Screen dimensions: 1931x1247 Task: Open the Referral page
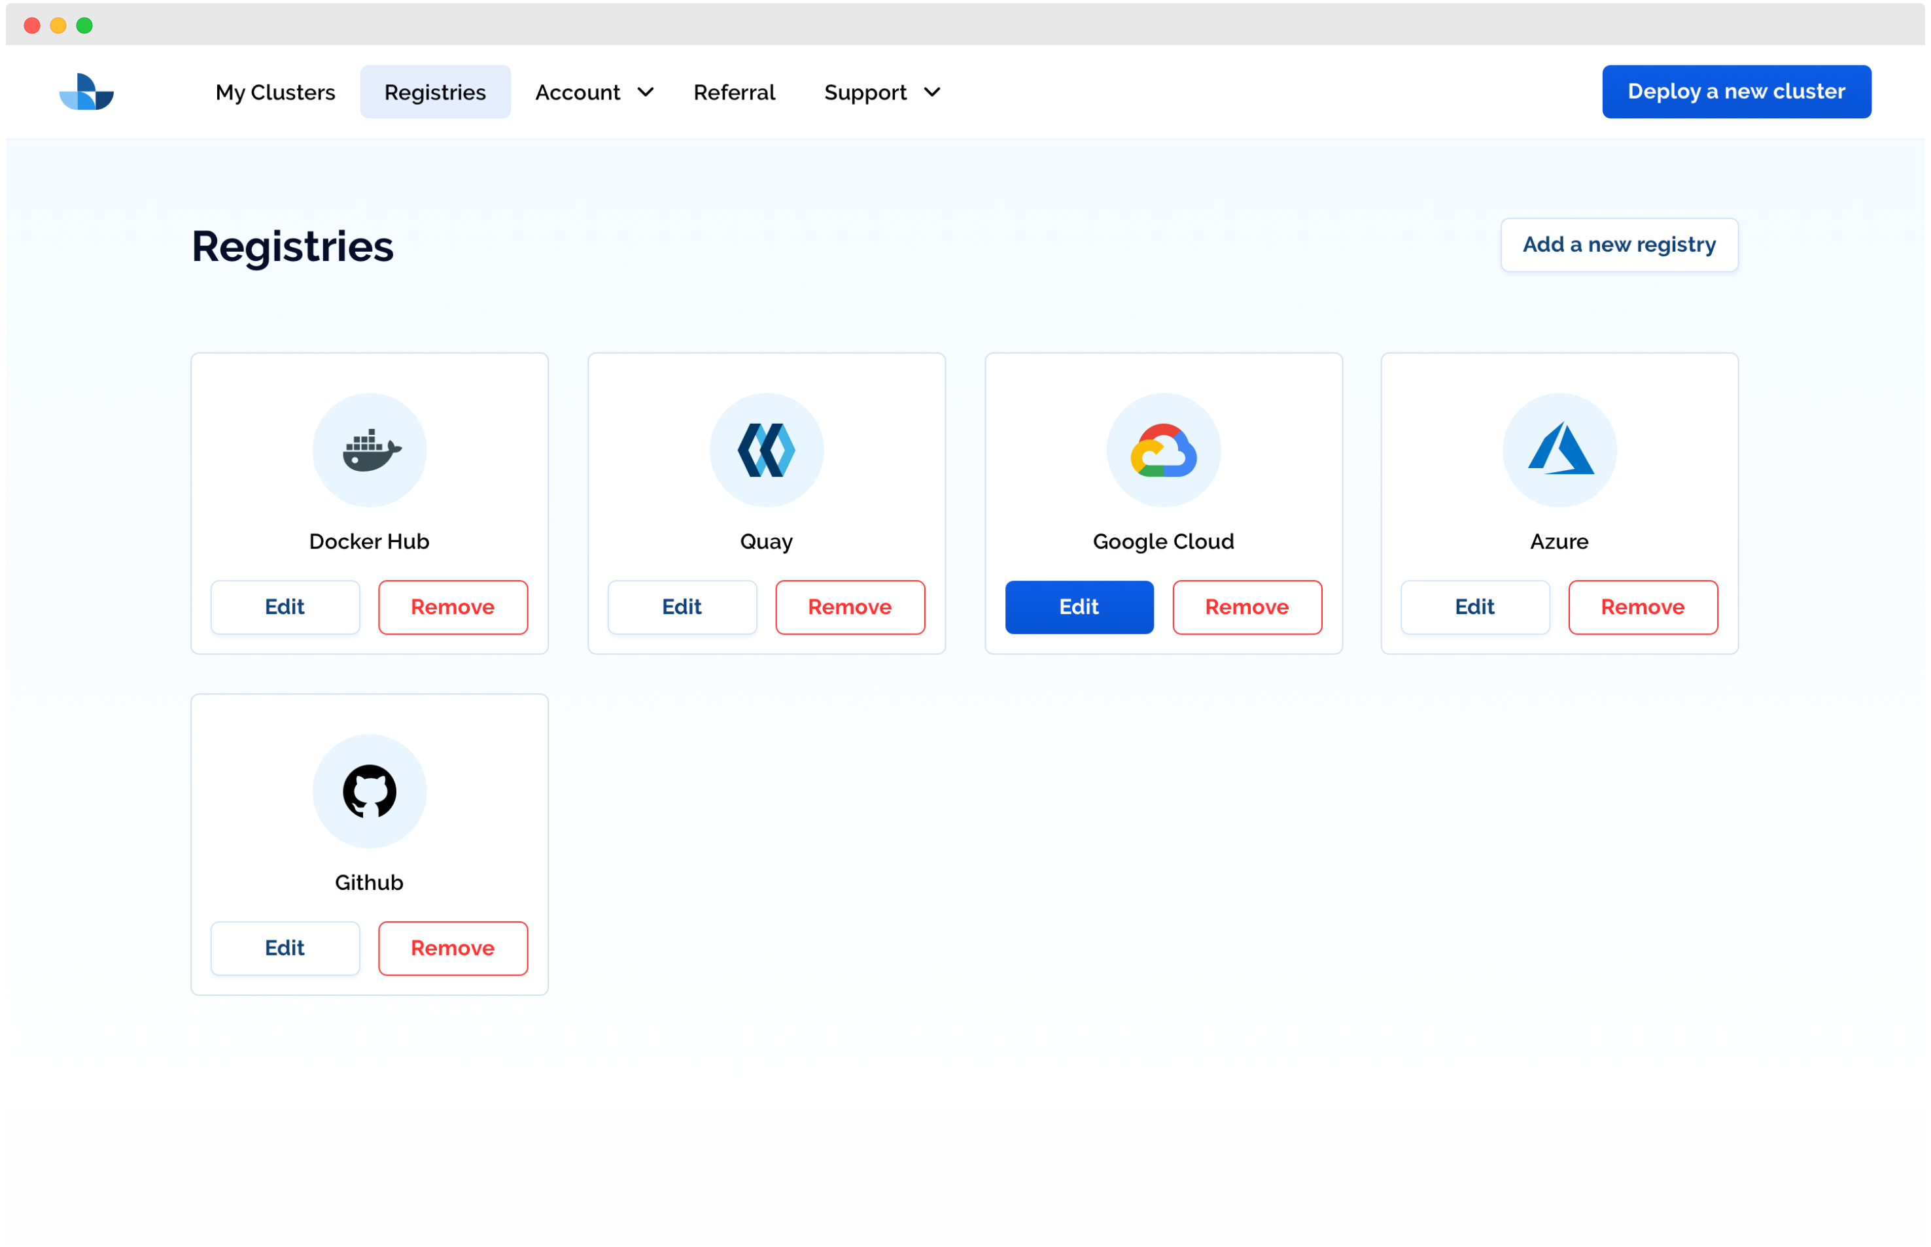(734, 92)
